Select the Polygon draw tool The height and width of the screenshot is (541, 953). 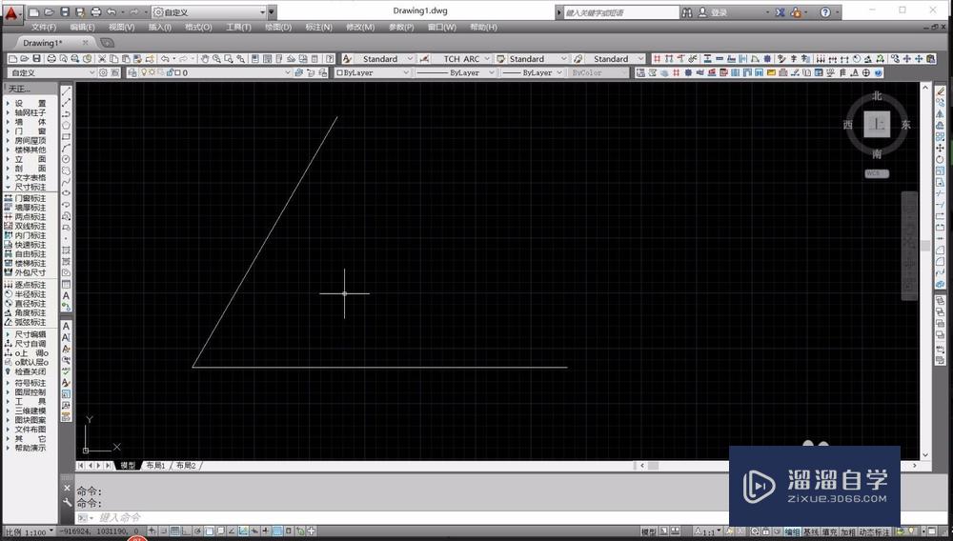click(x=67, y=125)
